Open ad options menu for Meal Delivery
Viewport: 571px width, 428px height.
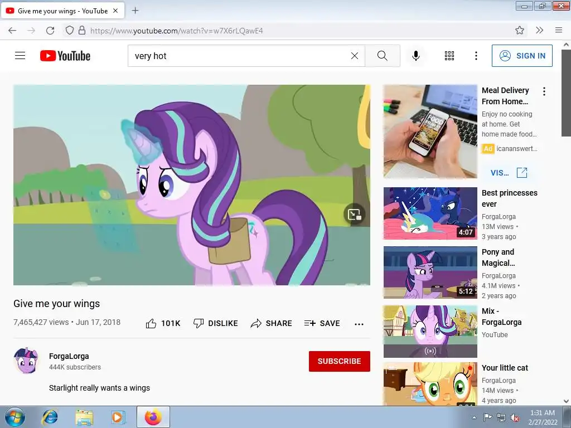pos(544,91)
